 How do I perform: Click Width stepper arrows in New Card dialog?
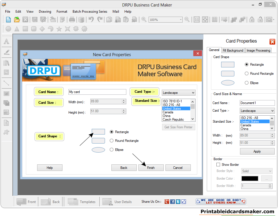coord(124,102)
